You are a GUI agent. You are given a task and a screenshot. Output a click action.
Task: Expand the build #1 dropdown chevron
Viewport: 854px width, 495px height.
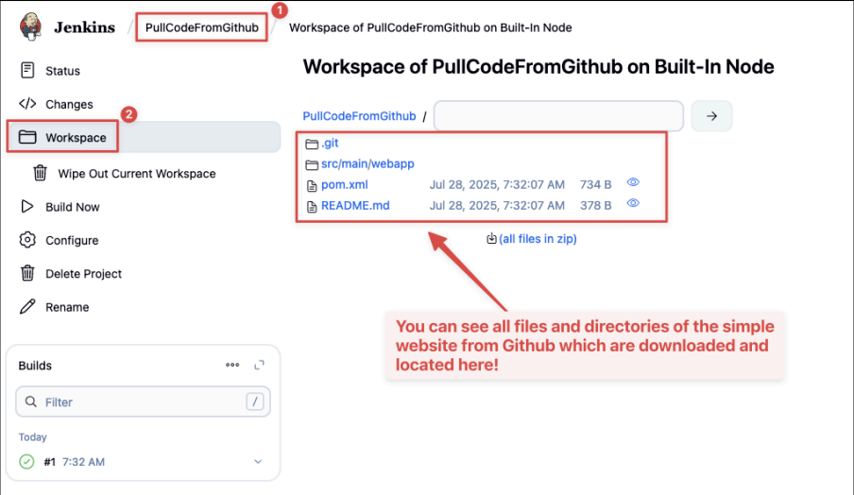click(x=258, y=461)
